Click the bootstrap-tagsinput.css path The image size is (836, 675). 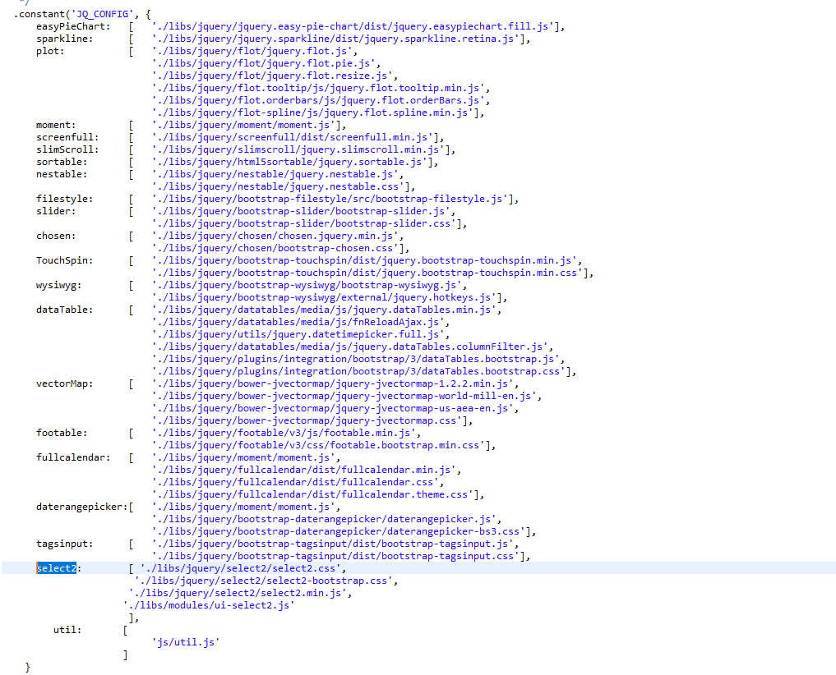(x=336, y=556)
